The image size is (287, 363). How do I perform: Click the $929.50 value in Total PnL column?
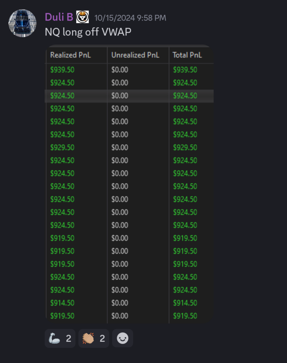click(185, 147)
